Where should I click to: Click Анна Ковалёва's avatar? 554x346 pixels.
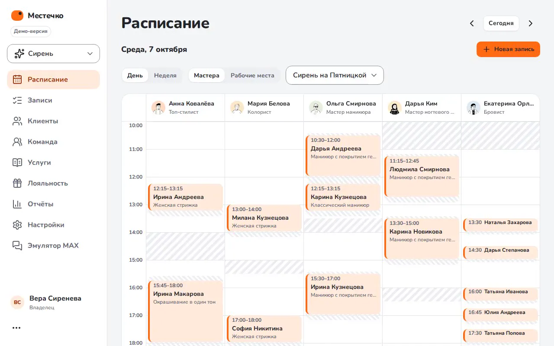point(158,108)
